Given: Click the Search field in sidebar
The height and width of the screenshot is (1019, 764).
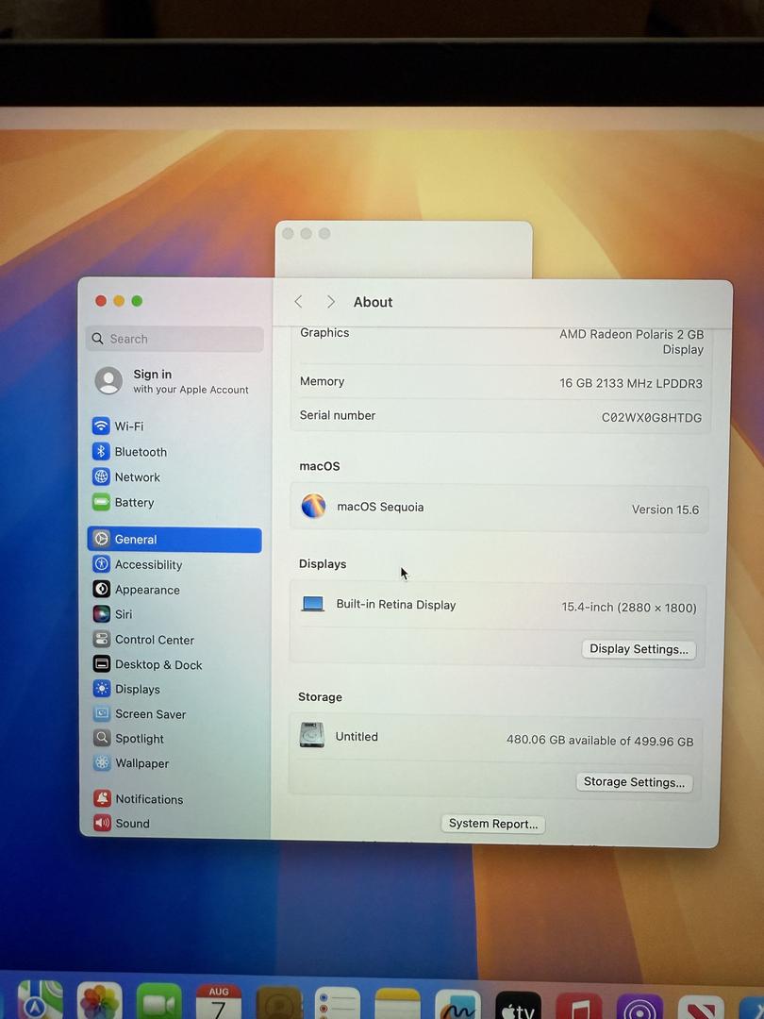Looking at the screenshot, I should (174, 339).
